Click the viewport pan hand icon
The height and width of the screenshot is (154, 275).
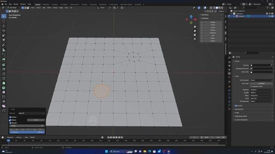tap(195, 31)
